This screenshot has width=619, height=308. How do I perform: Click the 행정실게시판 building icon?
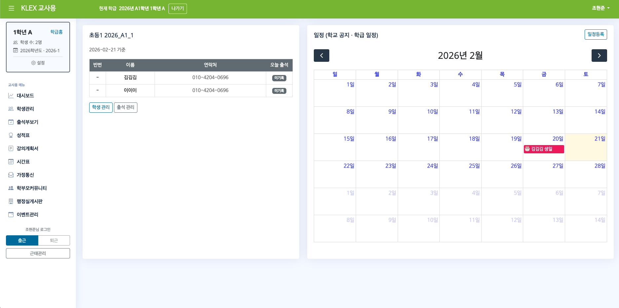coord(11,201)
